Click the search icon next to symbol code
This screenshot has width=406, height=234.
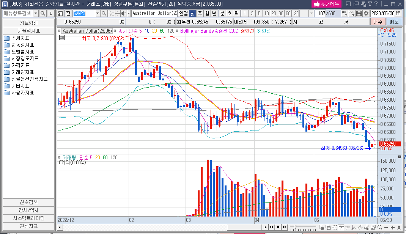click(x=104, y=13)
